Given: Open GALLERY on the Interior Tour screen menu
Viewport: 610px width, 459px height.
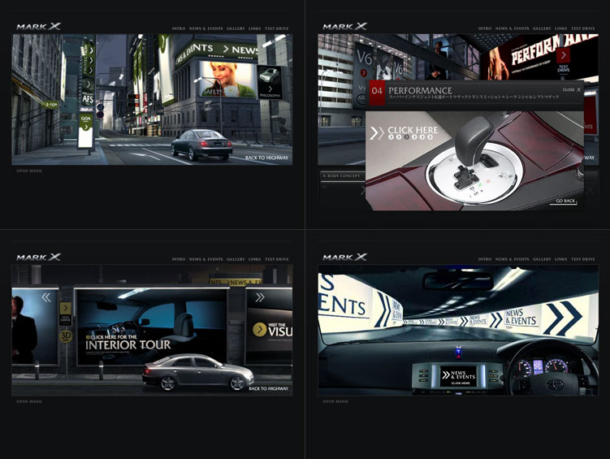Looking at the screenshot, I should pyautogui.click(x=236, y=259).
